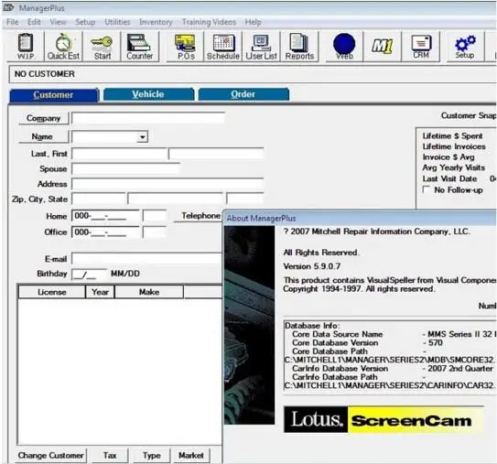The height and width of the screenshot is (464, 497).
Task: Click the Make column header
Action: point(149,292)
